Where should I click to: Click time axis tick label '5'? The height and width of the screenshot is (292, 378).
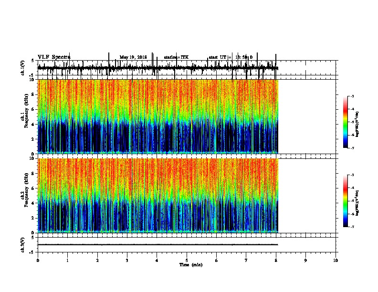point(187,261)
